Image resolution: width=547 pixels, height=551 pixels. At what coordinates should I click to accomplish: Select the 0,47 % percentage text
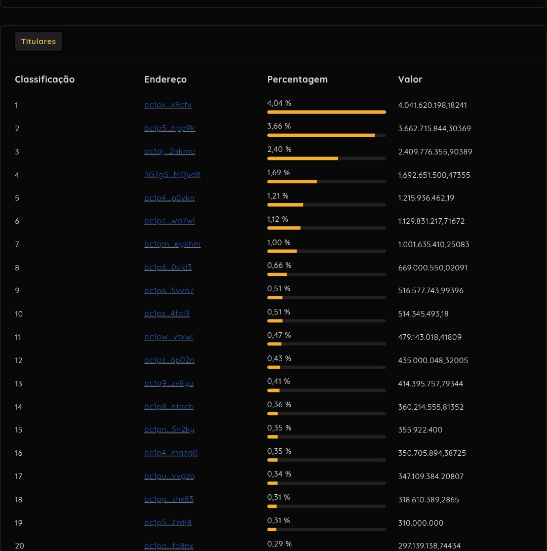(279, 335)
